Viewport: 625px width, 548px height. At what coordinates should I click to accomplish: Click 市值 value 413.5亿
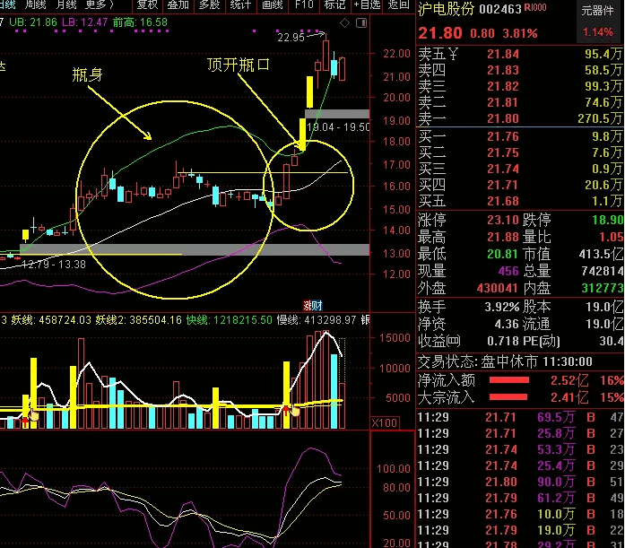click(x=601, y=254)
